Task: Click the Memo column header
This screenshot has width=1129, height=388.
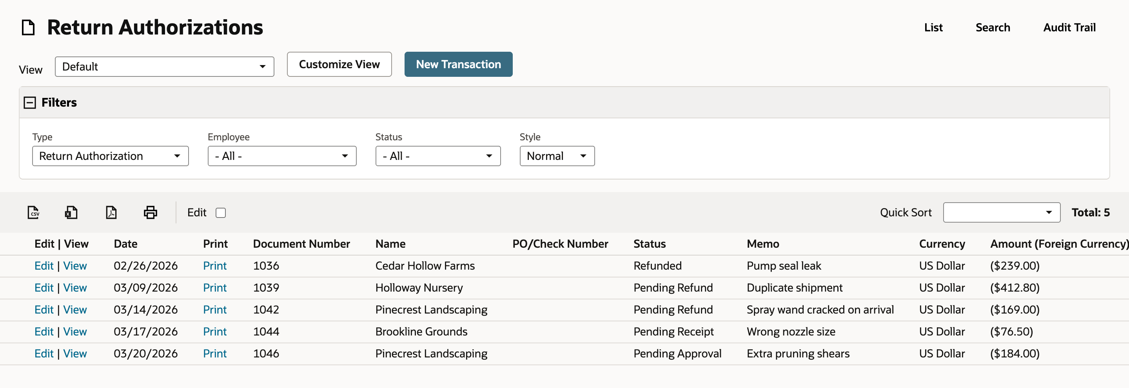Action: pyautogui.click(x=762, y=244)
